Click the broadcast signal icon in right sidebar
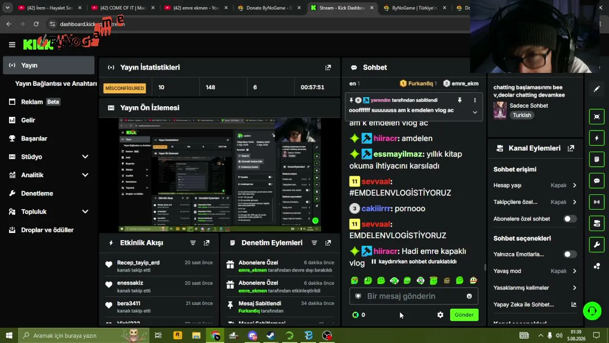The image size is (609, 343). coord(597,202)
